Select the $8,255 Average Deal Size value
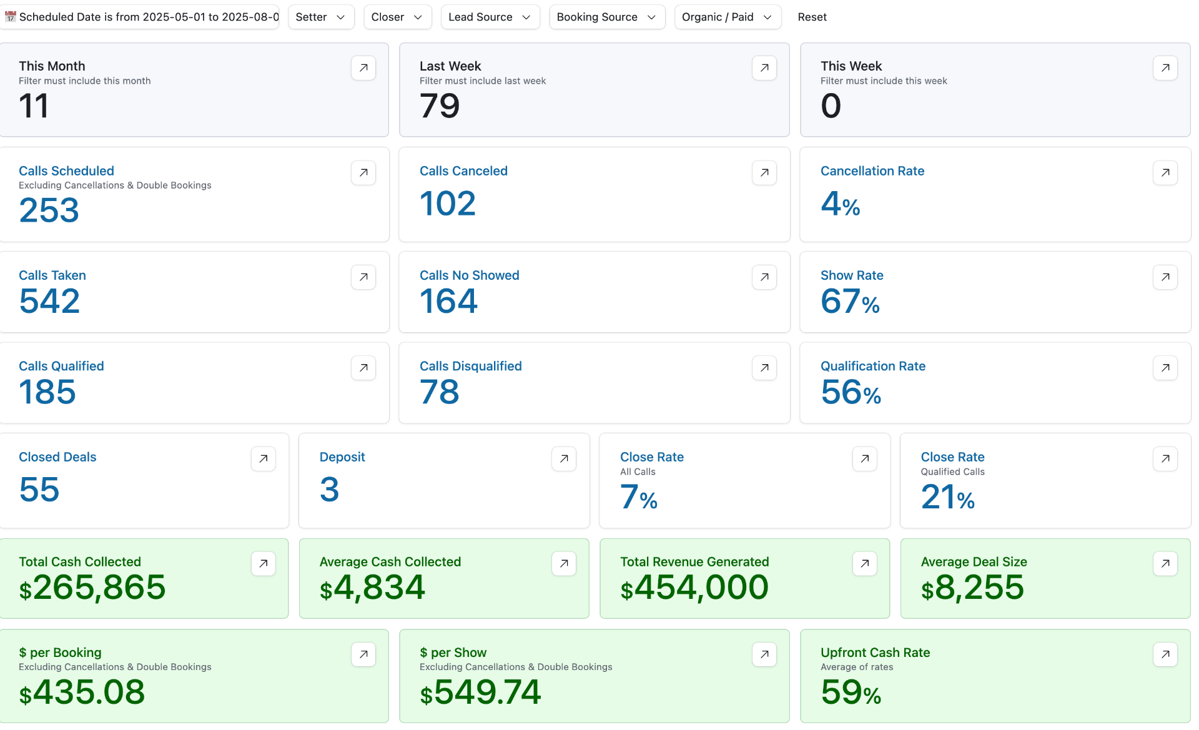1199x730 pixels. point(972,588)
